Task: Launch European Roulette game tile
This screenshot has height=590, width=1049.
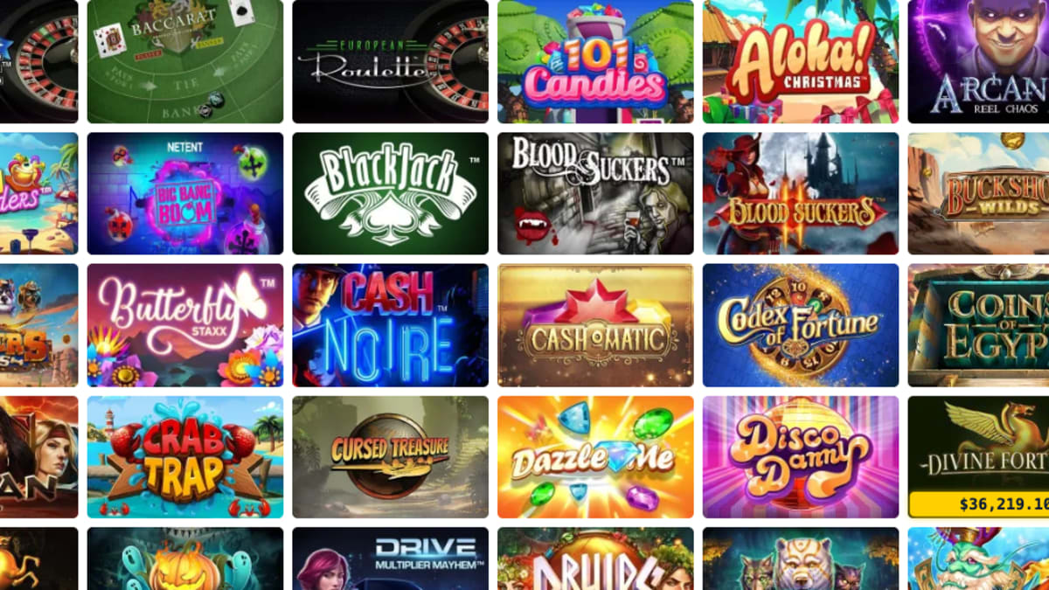Action: pyautogui.click(x=391, y=61)
